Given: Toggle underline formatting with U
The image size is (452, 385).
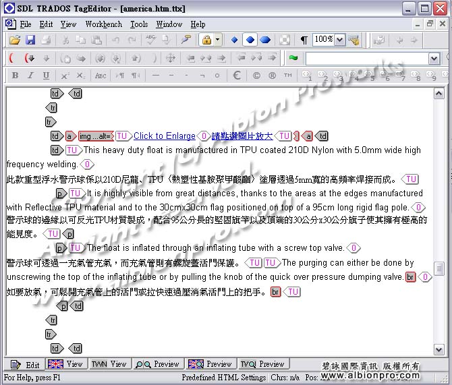Looking at the screenshot, I should click(x=46, y=76).
